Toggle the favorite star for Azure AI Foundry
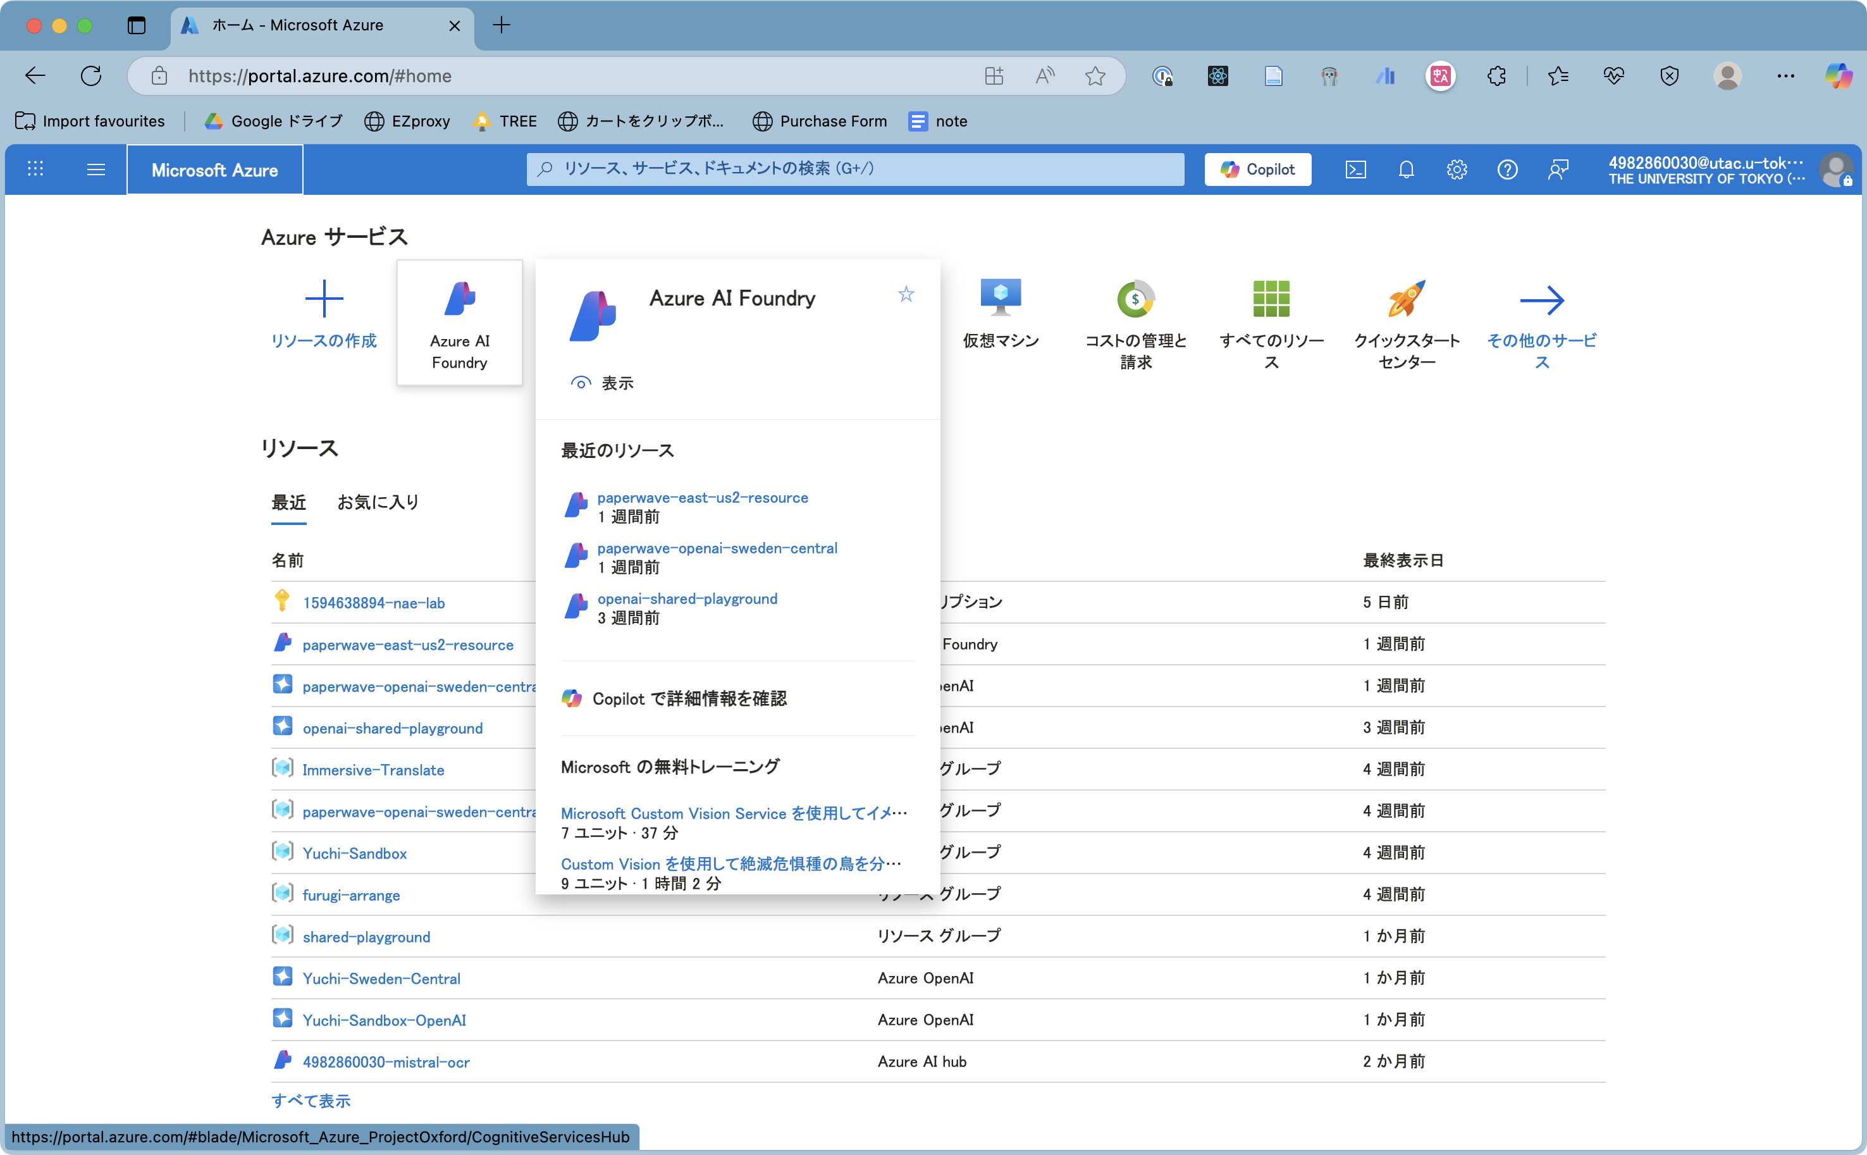The height and width of the screenshot is (1155, 1867). point(906,294)
